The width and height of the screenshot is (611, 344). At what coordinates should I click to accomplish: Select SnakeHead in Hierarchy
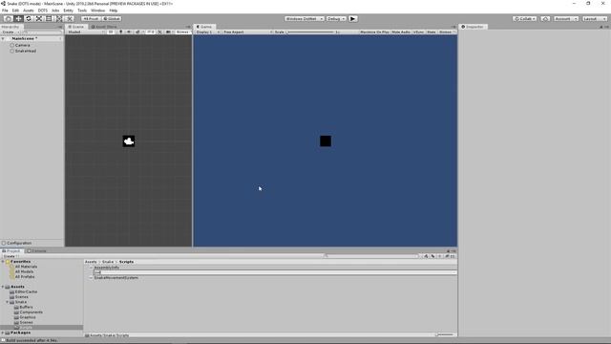[x=26, y=51]
